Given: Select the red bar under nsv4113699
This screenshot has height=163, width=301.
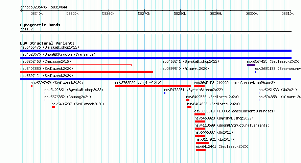Looking at the screenshot, I should 200,129.
